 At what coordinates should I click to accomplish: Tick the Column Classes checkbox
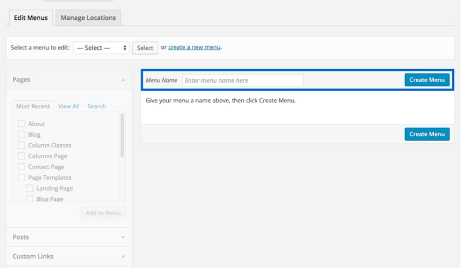pos(21,145)
